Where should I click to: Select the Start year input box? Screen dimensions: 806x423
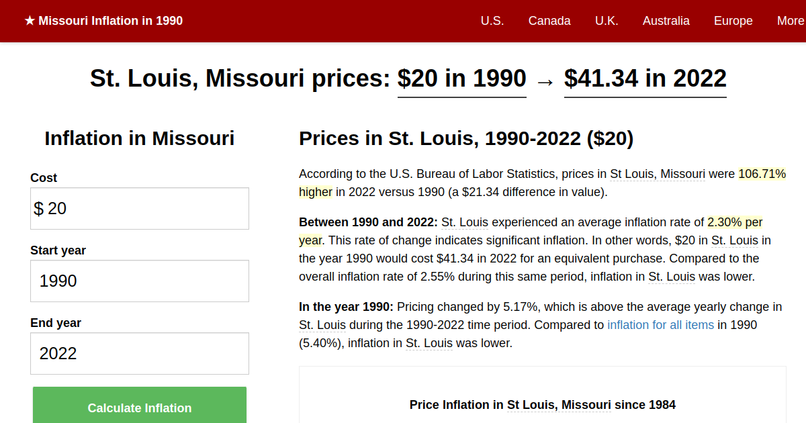click(139, 281)
